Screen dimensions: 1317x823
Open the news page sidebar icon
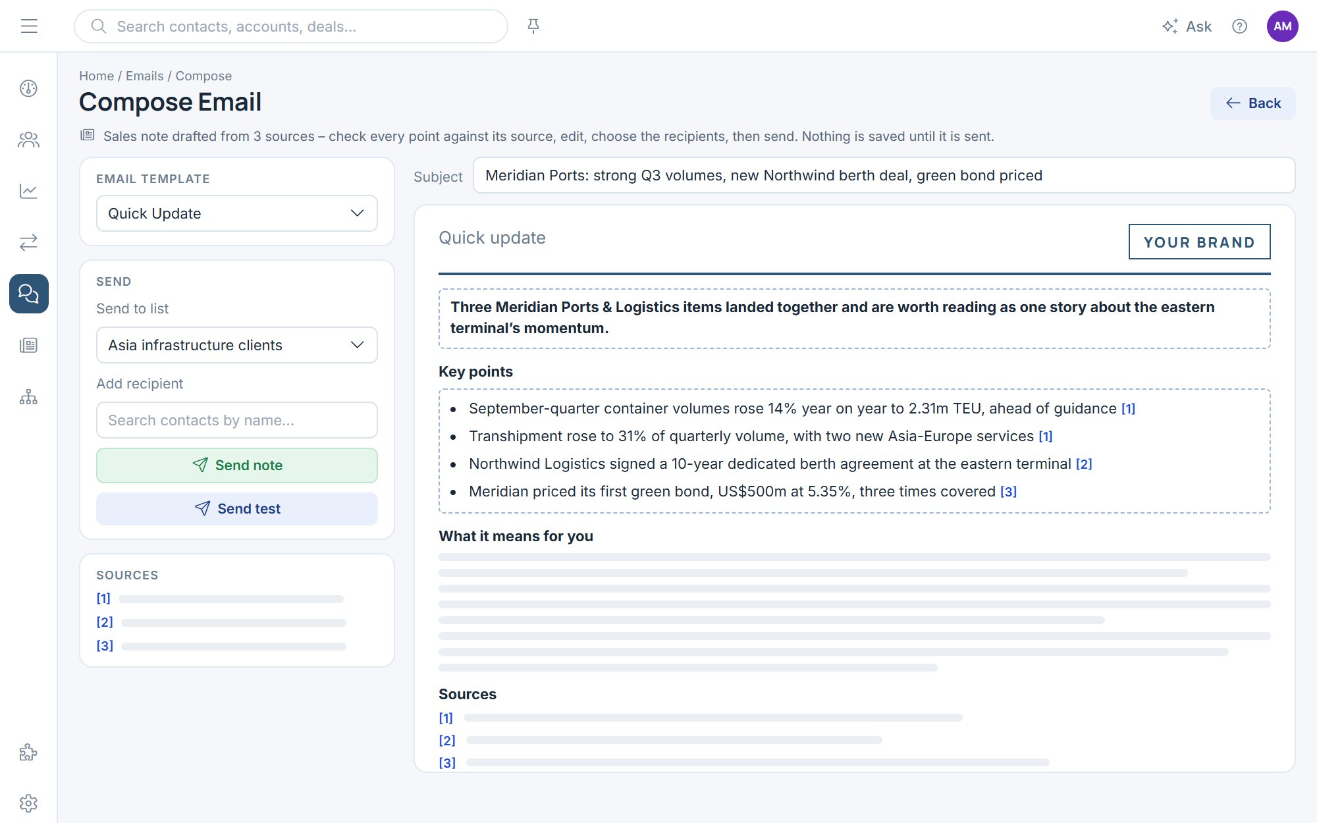point(28,345)
